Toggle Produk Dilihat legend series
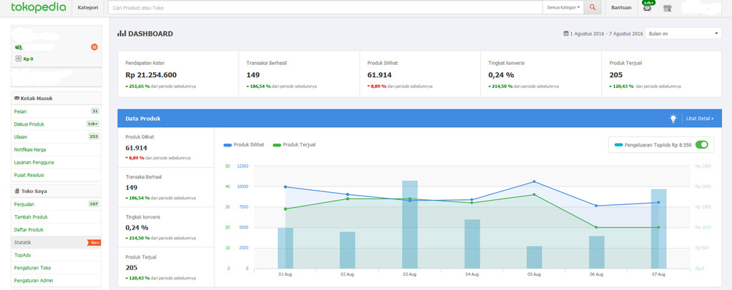Viewport: 732px width, 290px height. [x=244, y=145]
